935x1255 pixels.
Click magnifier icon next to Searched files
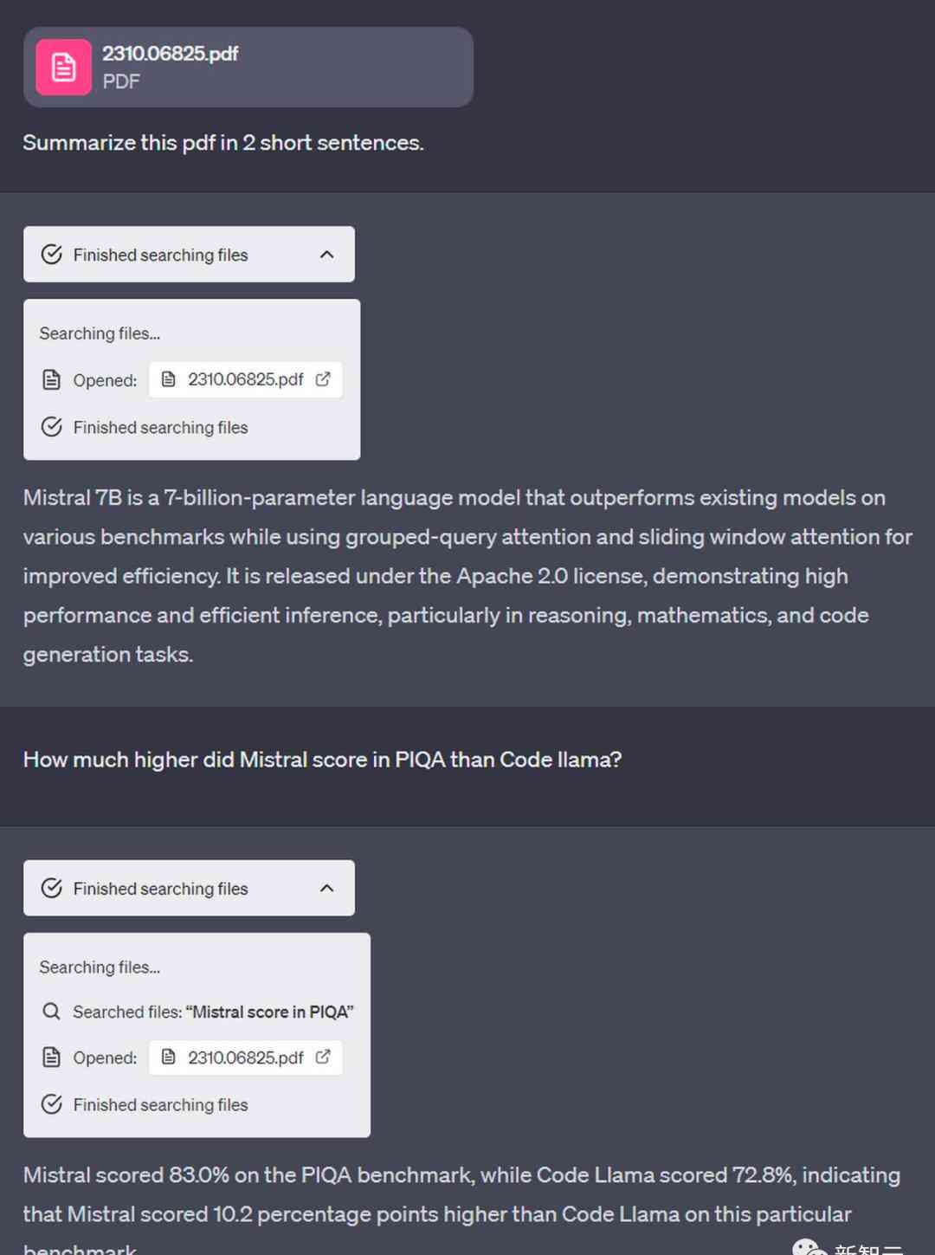tap(52, 1012)
